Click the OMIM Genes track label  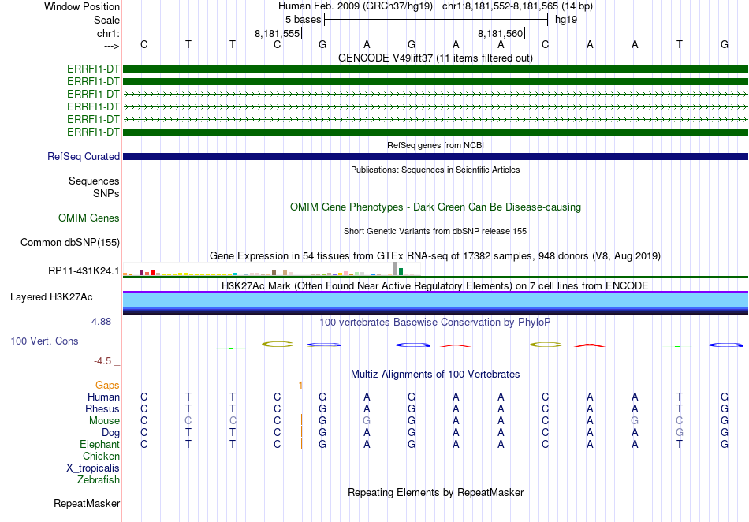[89, 218]
